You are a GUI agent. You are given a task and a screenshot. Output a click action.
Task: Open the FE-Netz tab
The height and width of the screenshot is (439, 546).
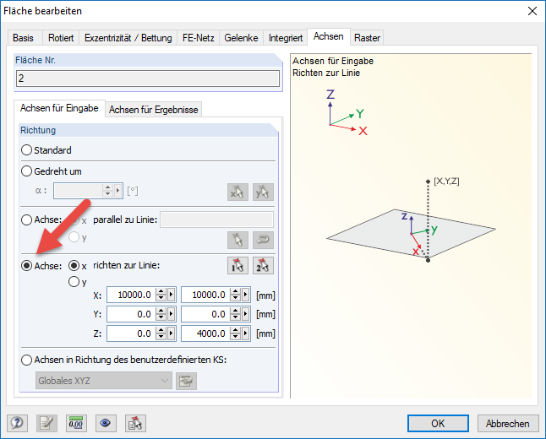(x=198, y=38)
